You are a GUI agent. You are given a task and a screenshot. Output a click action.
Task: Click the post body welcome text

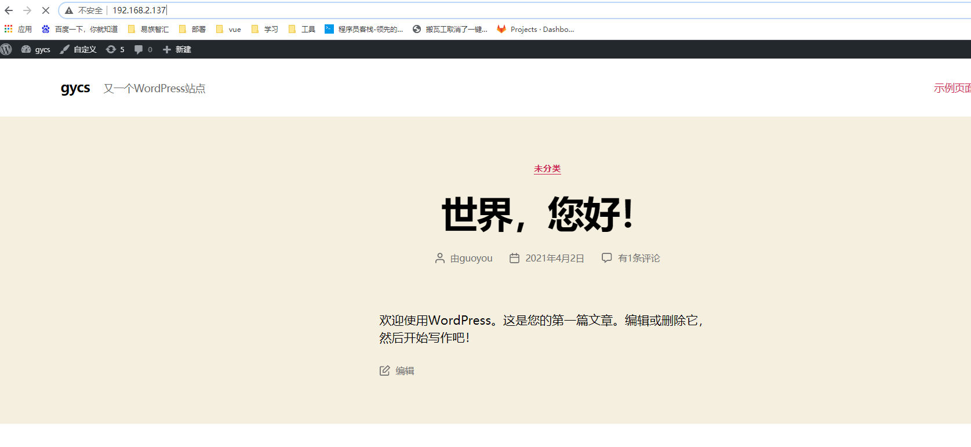click(541, 329)
